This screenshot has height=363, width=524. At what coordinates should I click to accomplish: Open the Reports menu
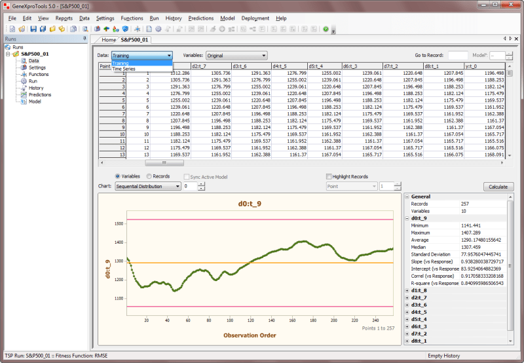[64, 18]
